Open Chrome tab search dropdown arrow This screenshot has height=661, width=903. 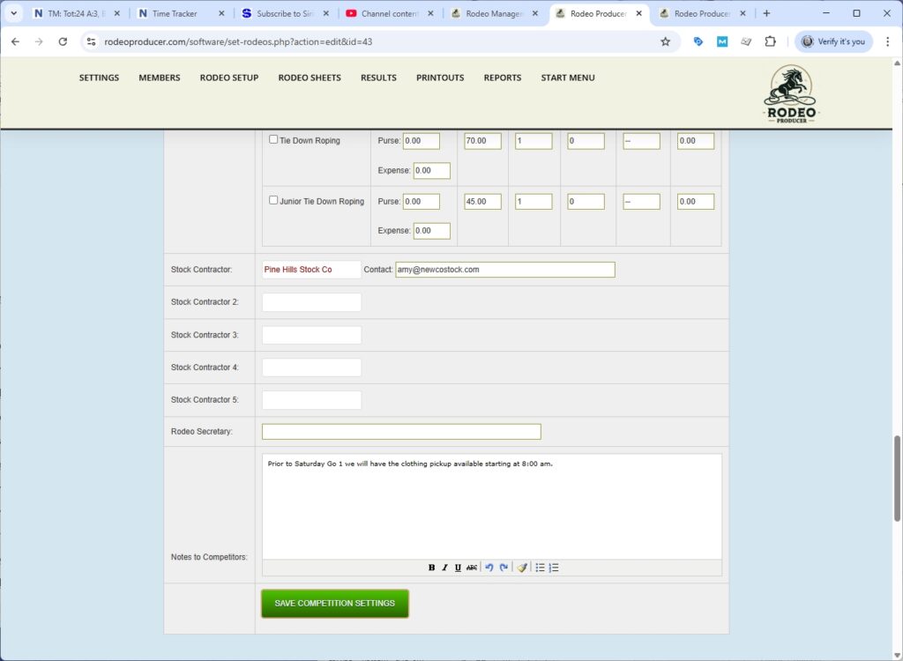[13, 13]
